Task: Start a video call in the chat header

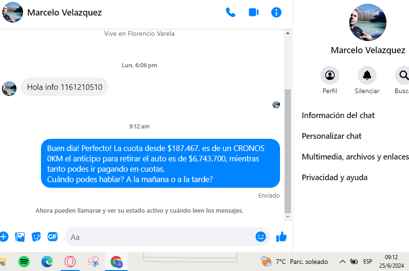Action: click(254, 12)
